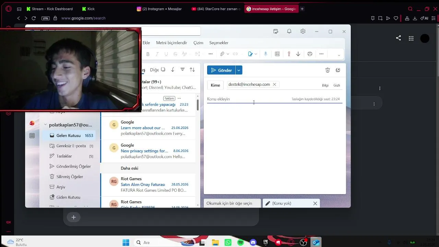Image resolution: width=439 pixels, height=247 pixels.
Task: Open a new browser tab with plus
Action: click(x=302, y=9)
